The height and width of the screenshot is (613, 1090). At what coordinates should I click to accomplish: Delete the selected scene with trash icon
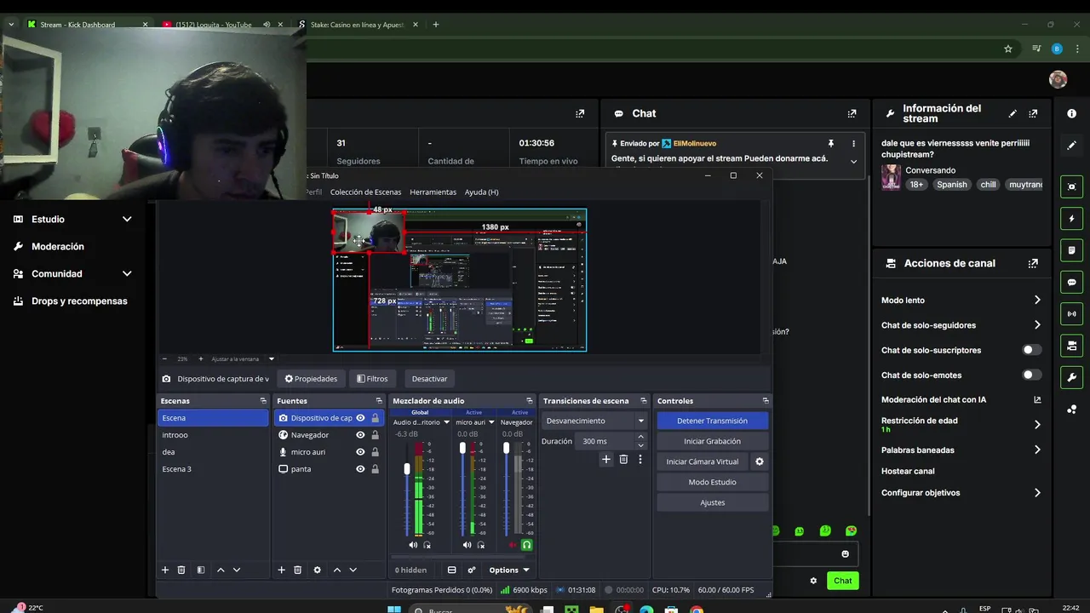click(x=181, y=570)
